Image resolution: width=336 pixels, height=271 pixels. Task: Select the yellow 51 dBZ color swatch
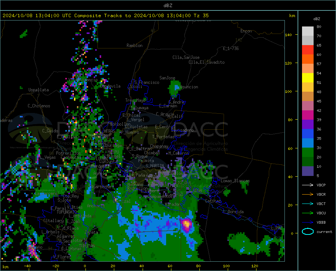click(x=308, y=78)
